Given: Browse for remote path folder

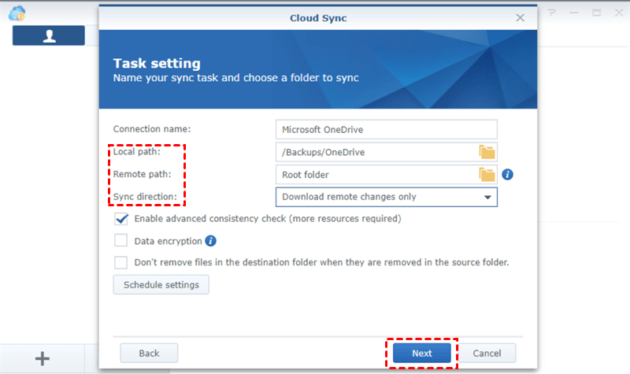Looking at the screenshot, I should [487, 175].
